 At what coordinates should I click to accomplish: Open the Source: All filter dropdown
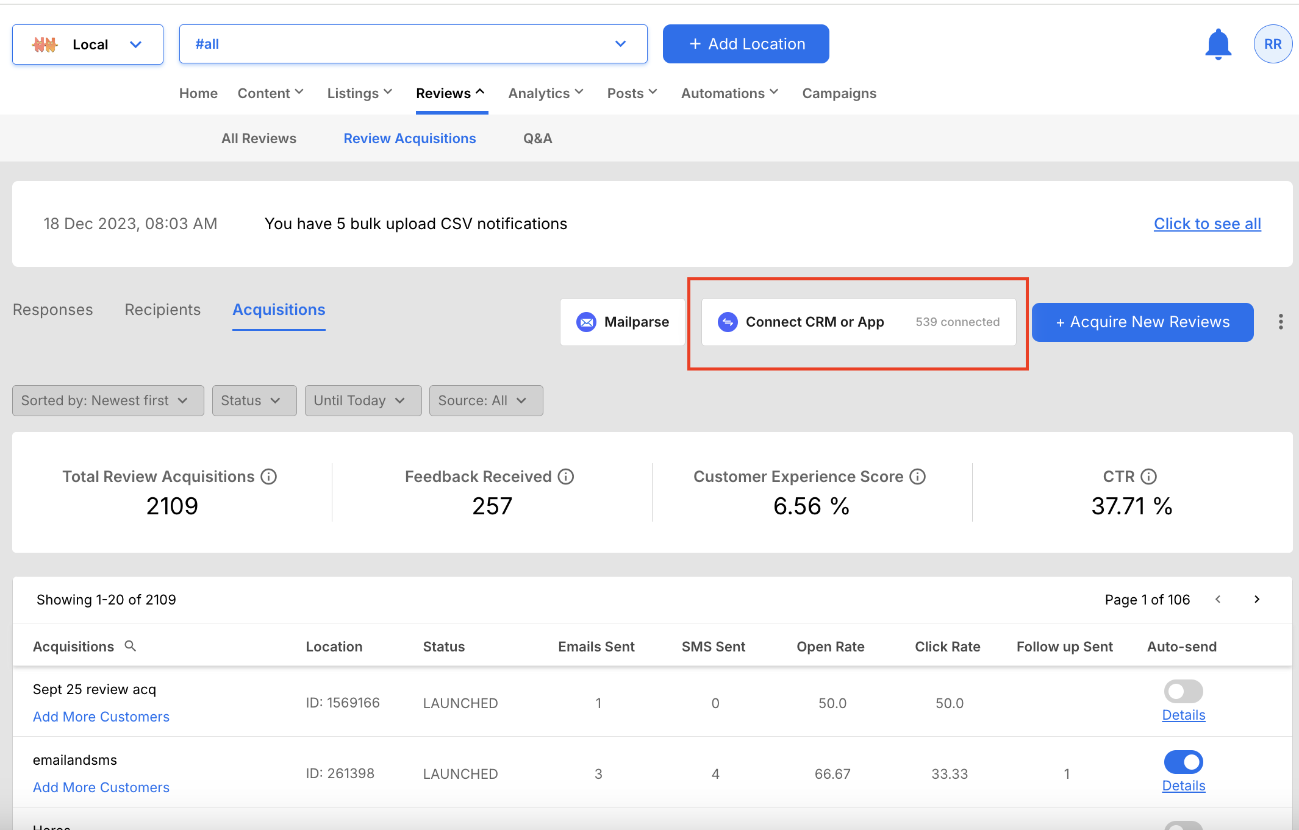pyautogui.click(x=485, y=400)
